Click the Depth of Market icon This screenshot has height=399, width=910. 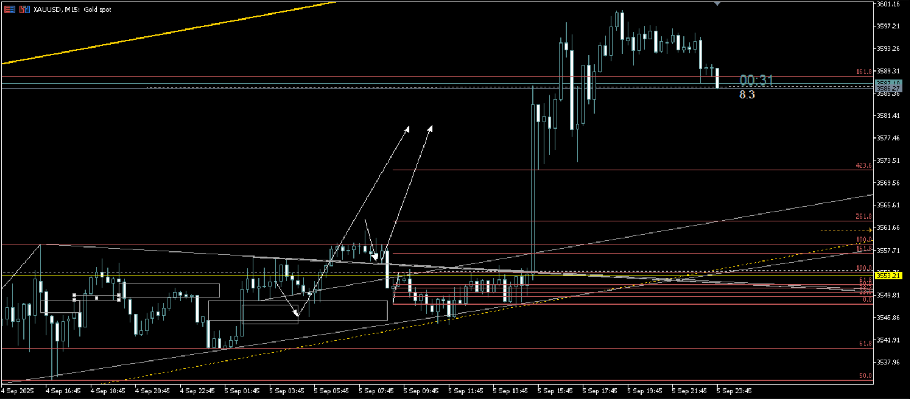(24, 9)
